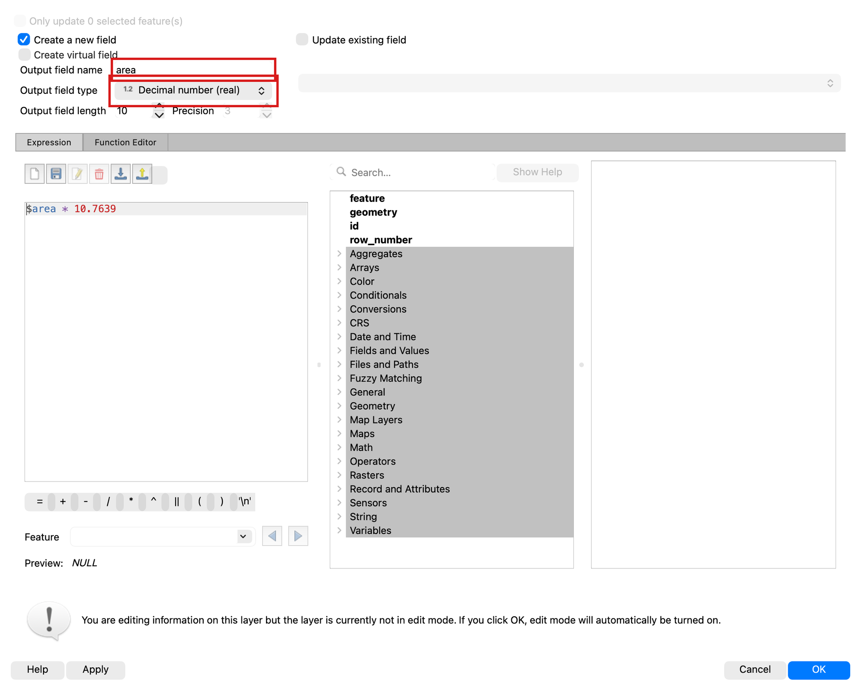Uncheck Create a new field
Viewport: 861px width, 692px height.
point(24,40)
